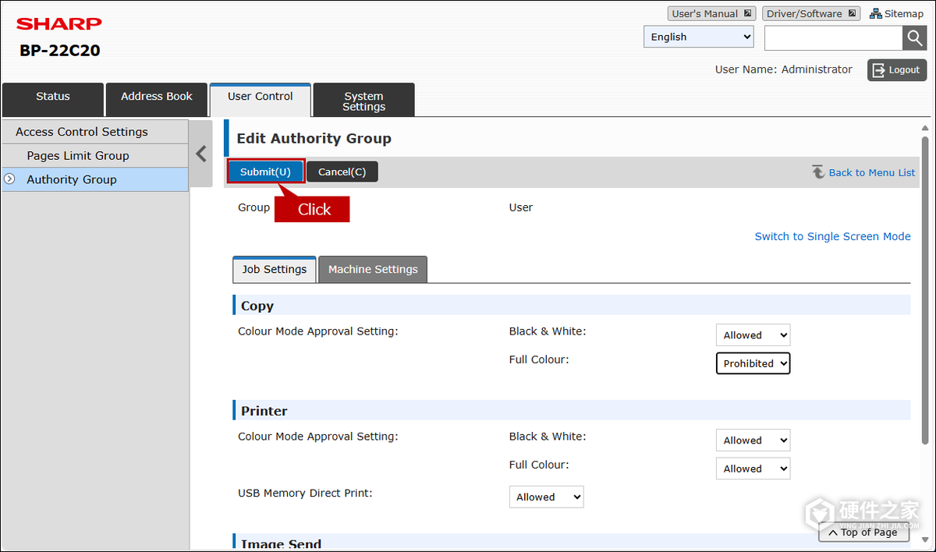This screenshot has width=936, height=552.
Task: Switch to Single Screen Mode
Action: coord(832,236)
